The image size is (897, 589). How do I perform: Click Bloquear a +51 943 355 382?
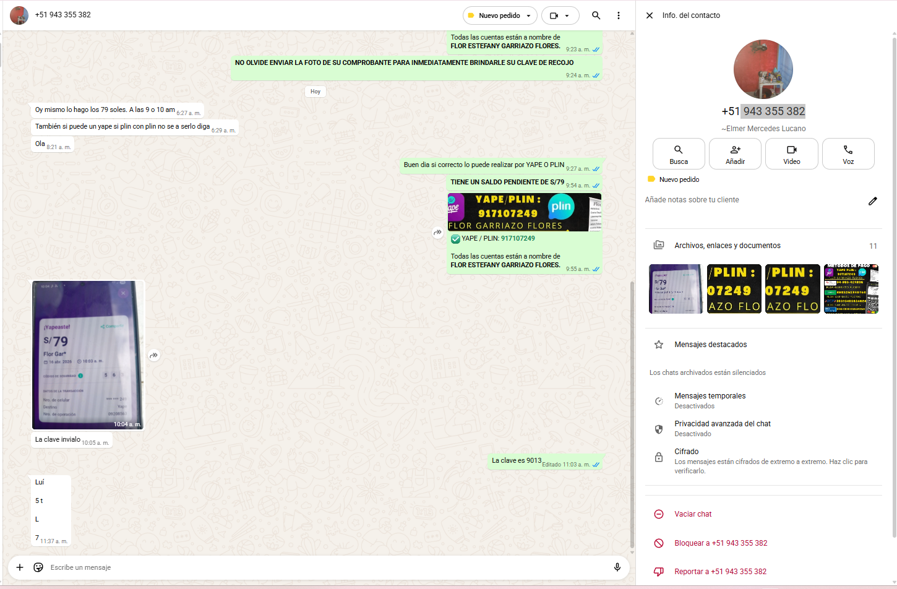pyautogui.click(x=720, y=543)
